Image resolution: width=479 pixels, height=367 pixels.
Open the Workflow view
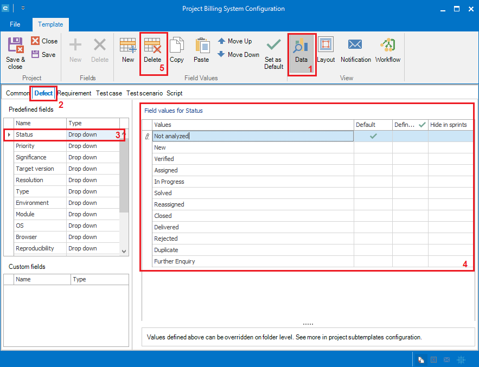coord(388,47)
